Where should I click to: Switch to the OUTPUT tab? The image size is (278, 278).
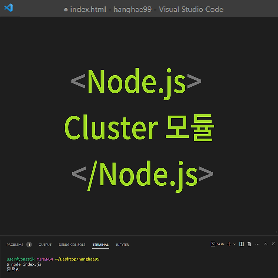45,245
